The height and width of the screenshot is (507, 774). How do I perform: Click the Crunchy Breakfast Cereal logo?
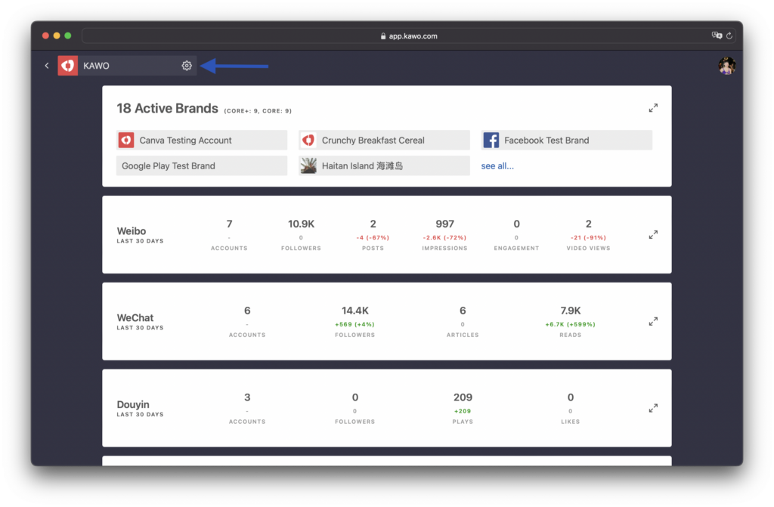pyautogui.click(x=308, y=141)
